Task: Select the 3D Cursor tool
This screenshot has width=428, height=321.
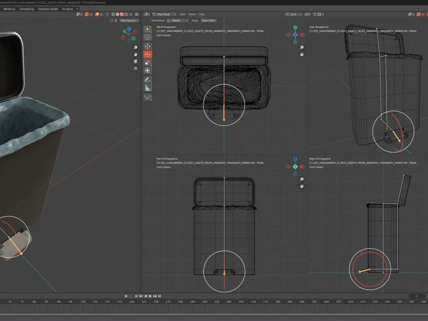Action: pyautogui.click(x=148, y=38)
